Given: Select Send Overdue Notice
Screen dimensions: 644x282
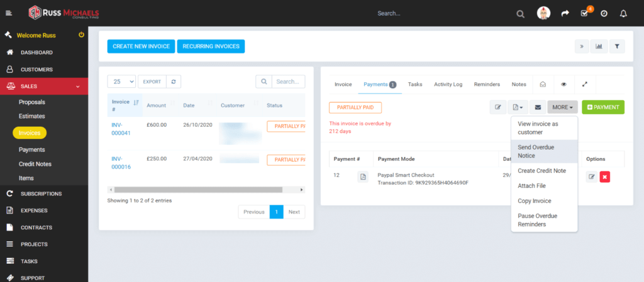Looking at the screenshot, I should coord(544,151).
